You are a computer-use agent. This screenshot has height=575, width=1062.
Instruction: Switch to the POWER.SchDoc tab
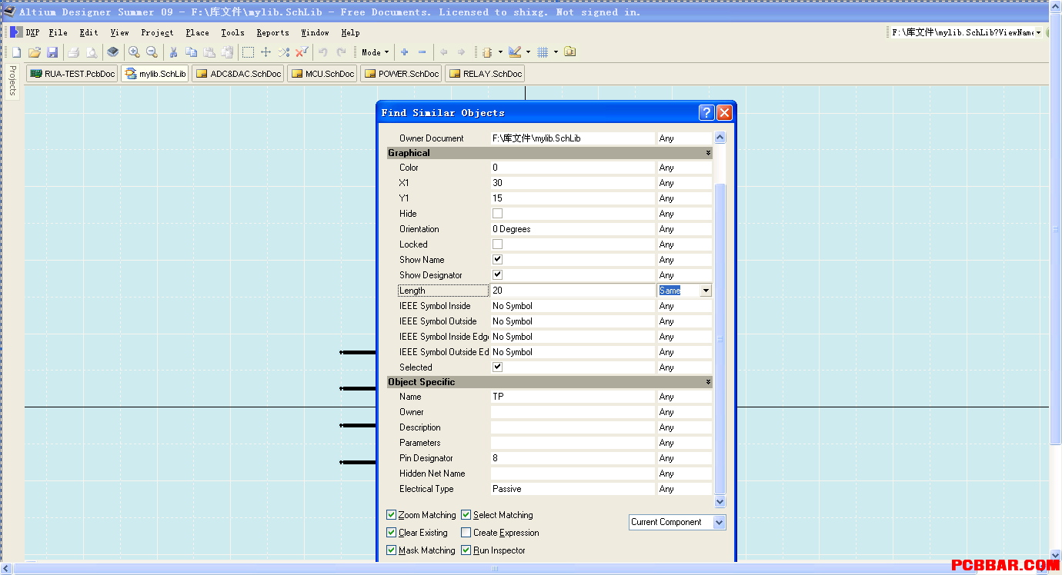click(401, 74)
